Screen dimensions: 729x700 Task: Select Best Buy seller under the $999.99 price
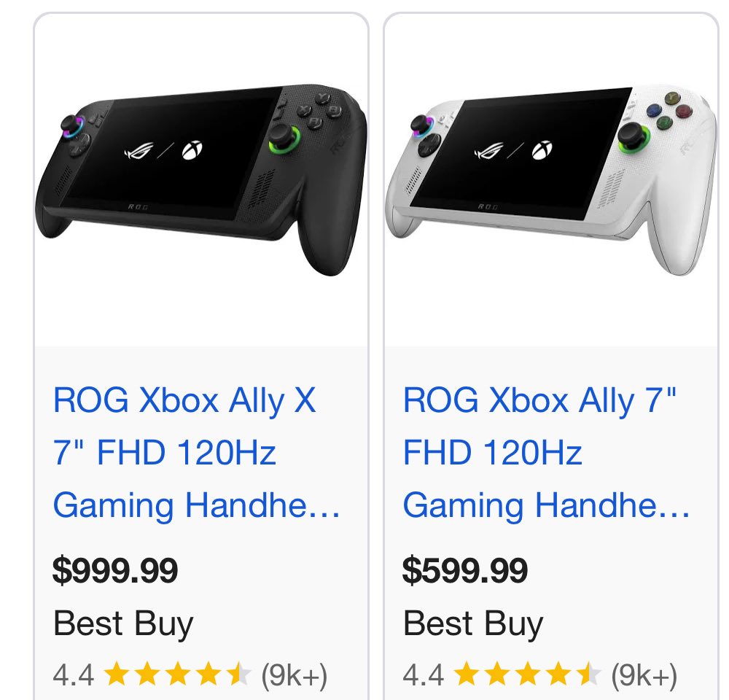[123, 624]
